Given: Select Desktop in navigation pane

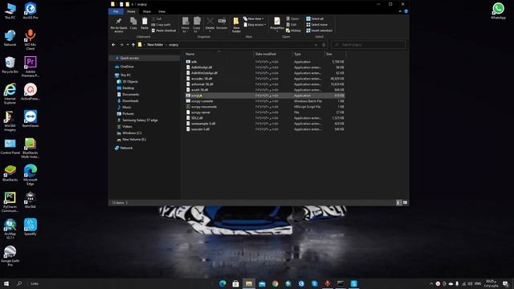Looking at the screenshot, I should coord(128,88).
